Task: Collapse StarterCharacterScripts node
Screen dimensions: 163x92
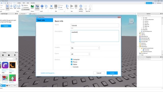Action: coord(140,48)
